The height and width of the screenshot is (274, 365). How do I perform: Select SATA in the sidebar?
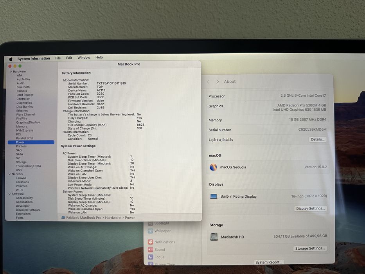[x=19, y=154]
